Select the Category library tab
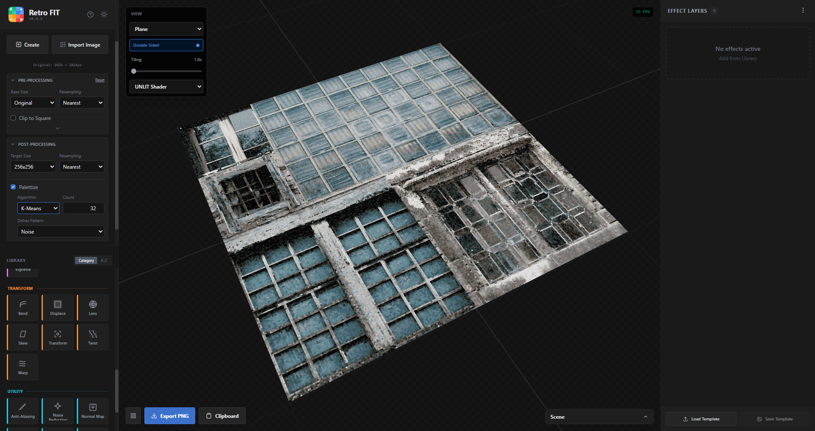The width and height of the screenshot is (815, 431). (86, 261)
